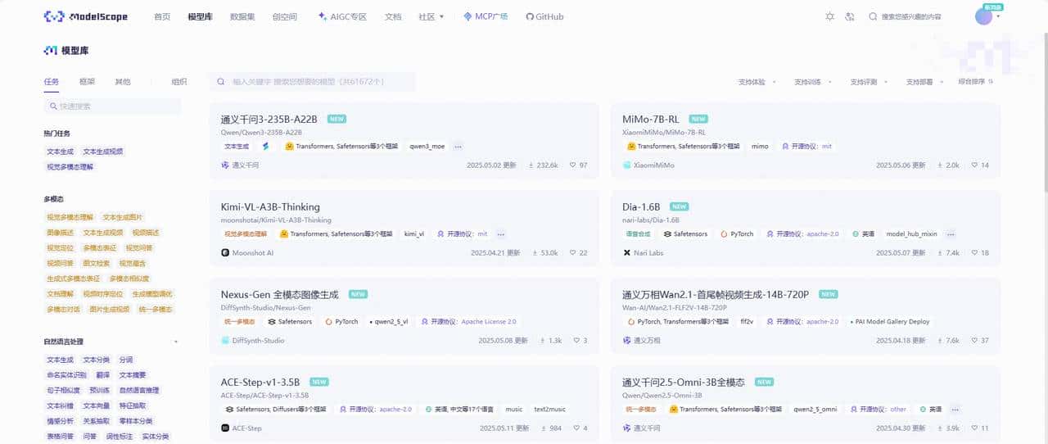Collapse the 自然语言处理 section arrow

[176, 342]
